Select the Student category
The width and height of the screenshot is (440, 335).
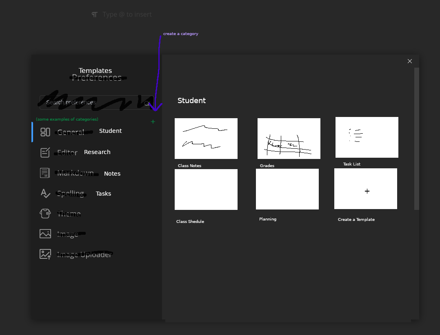[110, 131]
